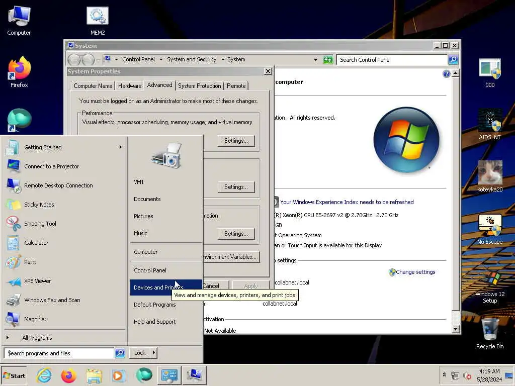Click the Environment Variables button
This screenshot has height=386, width=515.
231,257
